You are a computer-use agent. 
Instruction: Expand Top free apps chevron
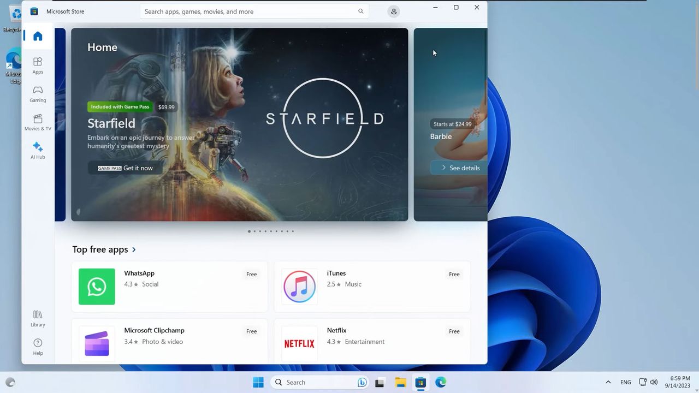[x=134, y=249]
